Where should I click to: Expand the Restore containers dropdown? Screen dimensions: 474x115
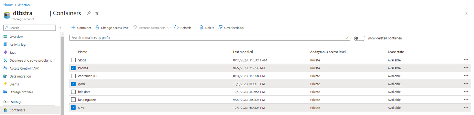point(169,28)
